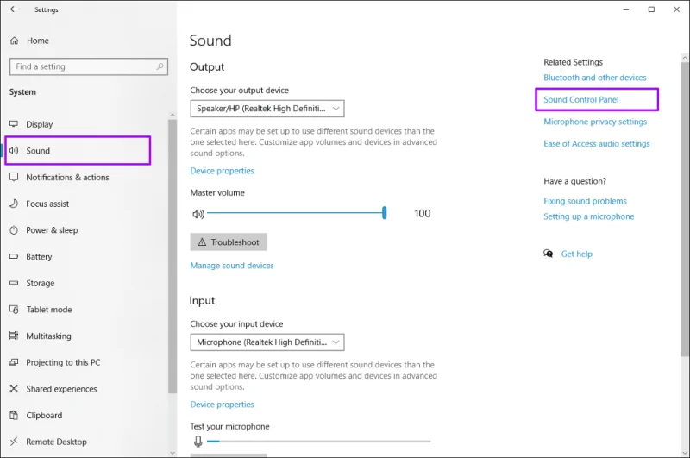The image size is (690, 458).
Task: Open the input device dropdown
Action: (x=267, y=342)
